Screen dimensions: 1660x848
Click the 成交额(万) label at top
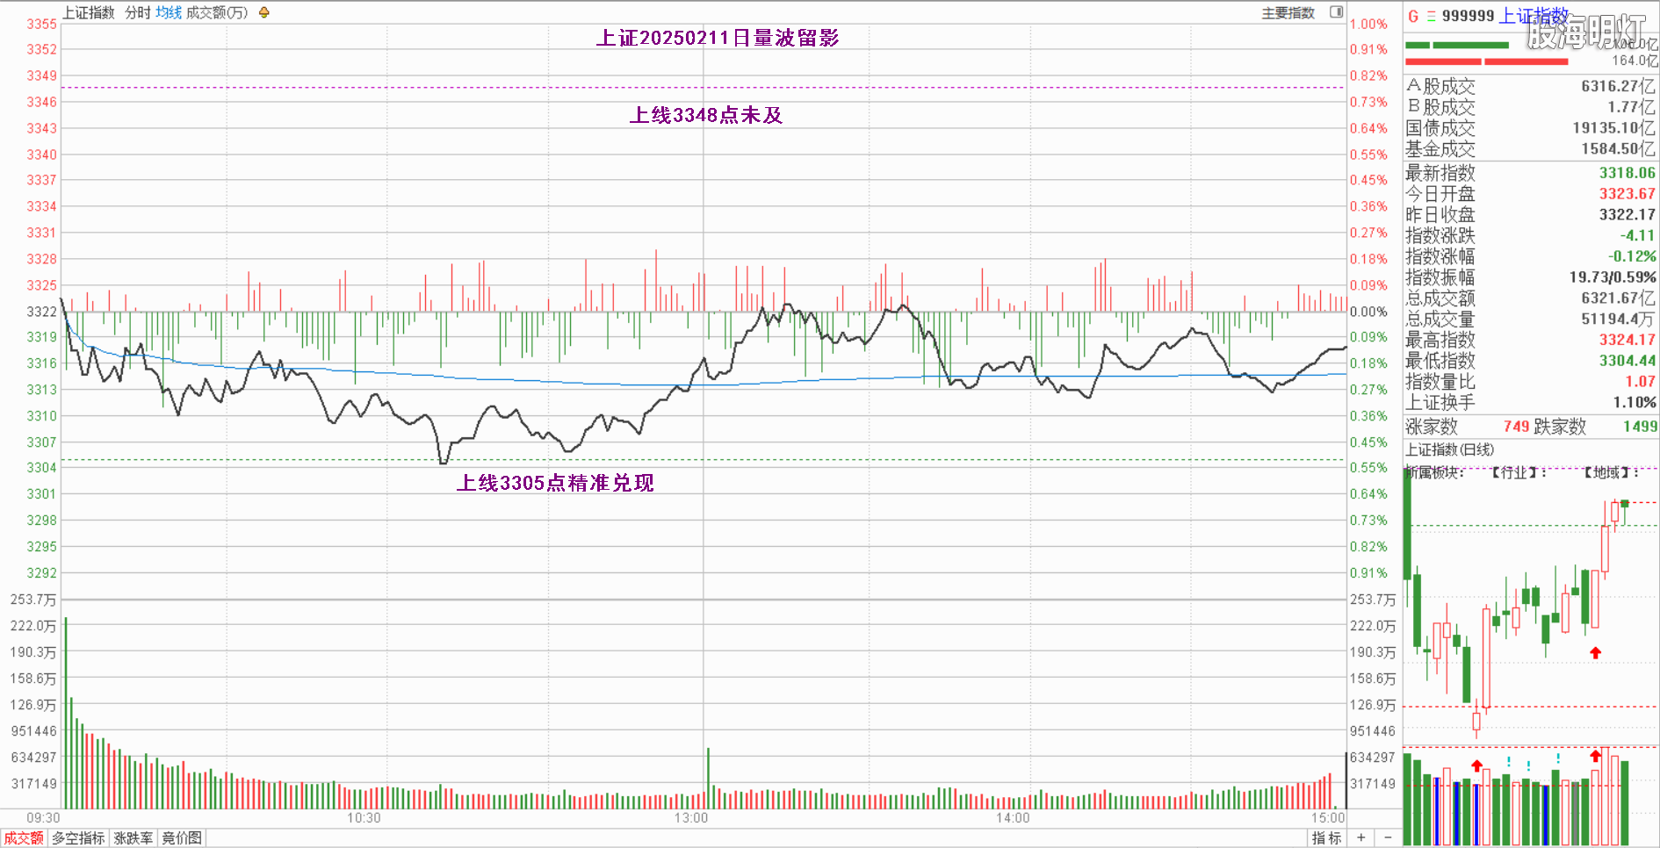pos(217,12)
